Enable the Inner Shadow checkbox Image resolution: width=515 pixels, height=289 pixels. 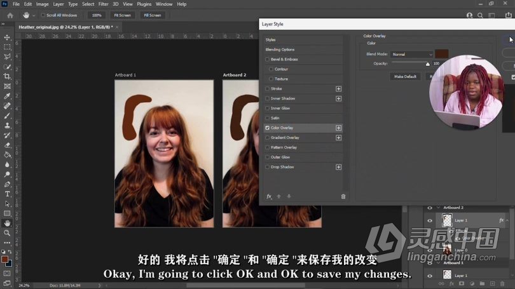pyautogui.click(x=267, y=98)
